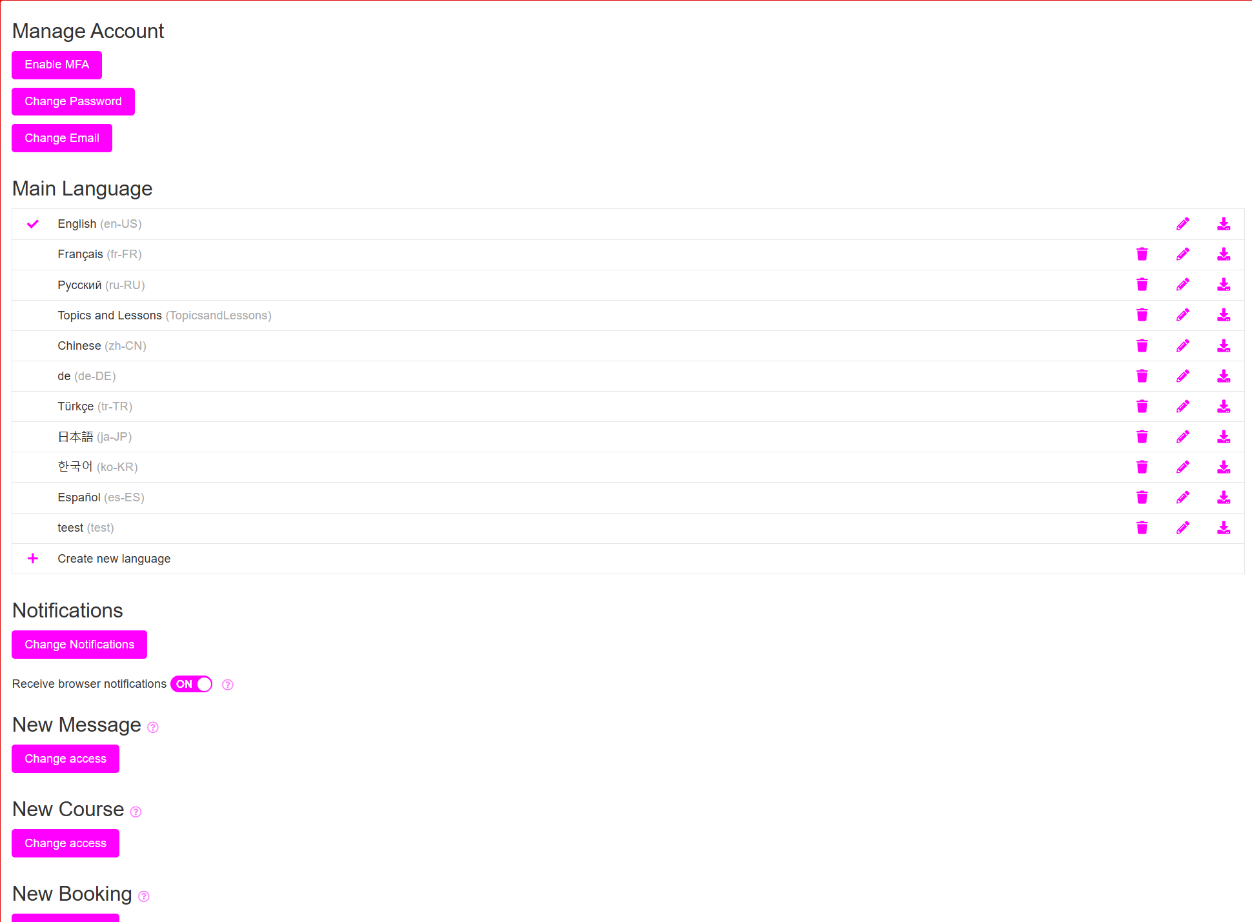Click plus icon to create language
Screen dimensions: 1252x922
[x=33, y=559]
